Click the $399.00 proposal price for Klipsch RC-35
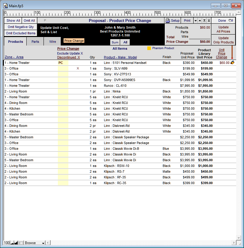Image resolution: width=244 pixels, height=248 pixels. tap(189, 183)
